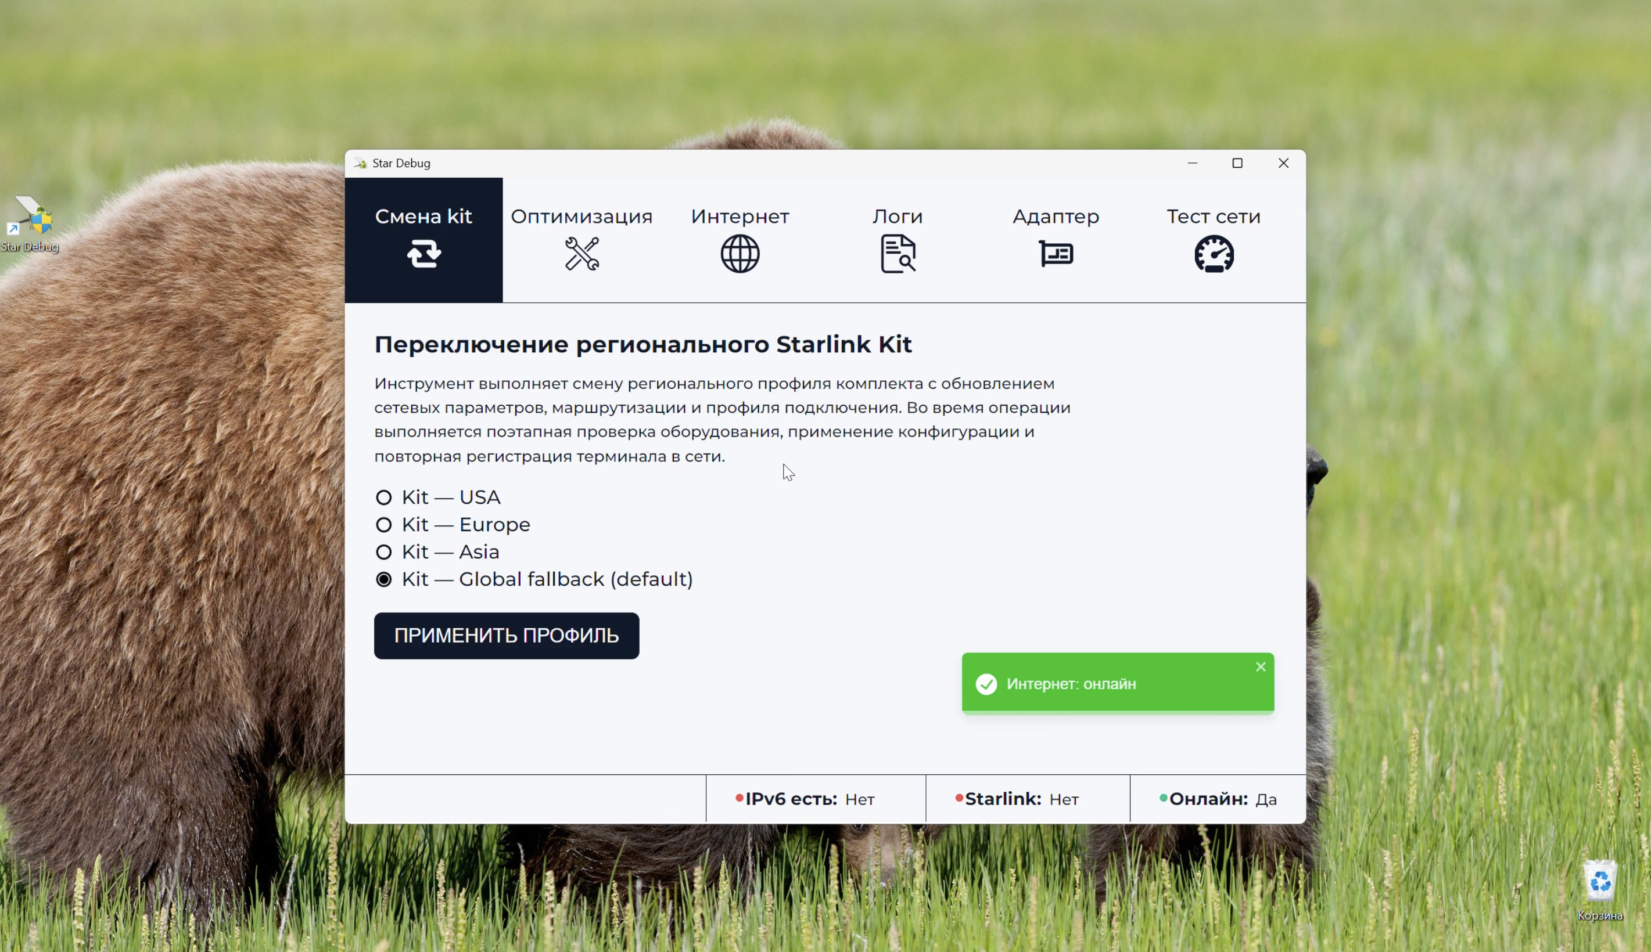
Task: Click the swap arrows icon under Смена kit
Action: click(x=424, y=254)
